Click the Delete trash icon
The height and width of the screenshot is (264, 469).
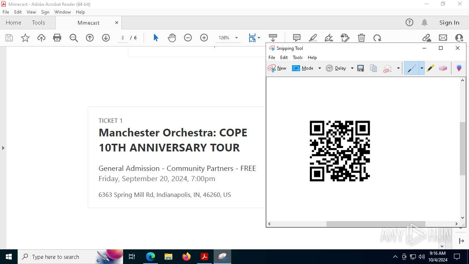(x=361, y=38)
